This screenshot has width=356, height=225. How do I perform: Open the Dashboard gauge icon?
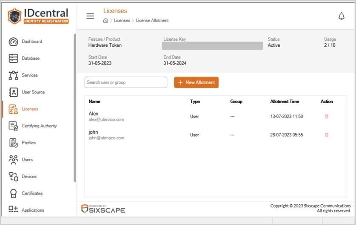coord(13,42)
